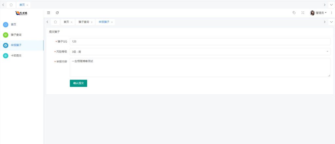Open the vertical three-dot more menu
The width and height of the screenshot is (335, 144).
click(331, 13)
